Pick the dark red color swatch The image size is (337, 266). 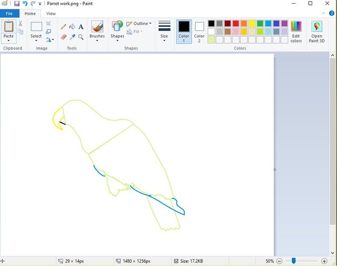click(x=227, y=23)
